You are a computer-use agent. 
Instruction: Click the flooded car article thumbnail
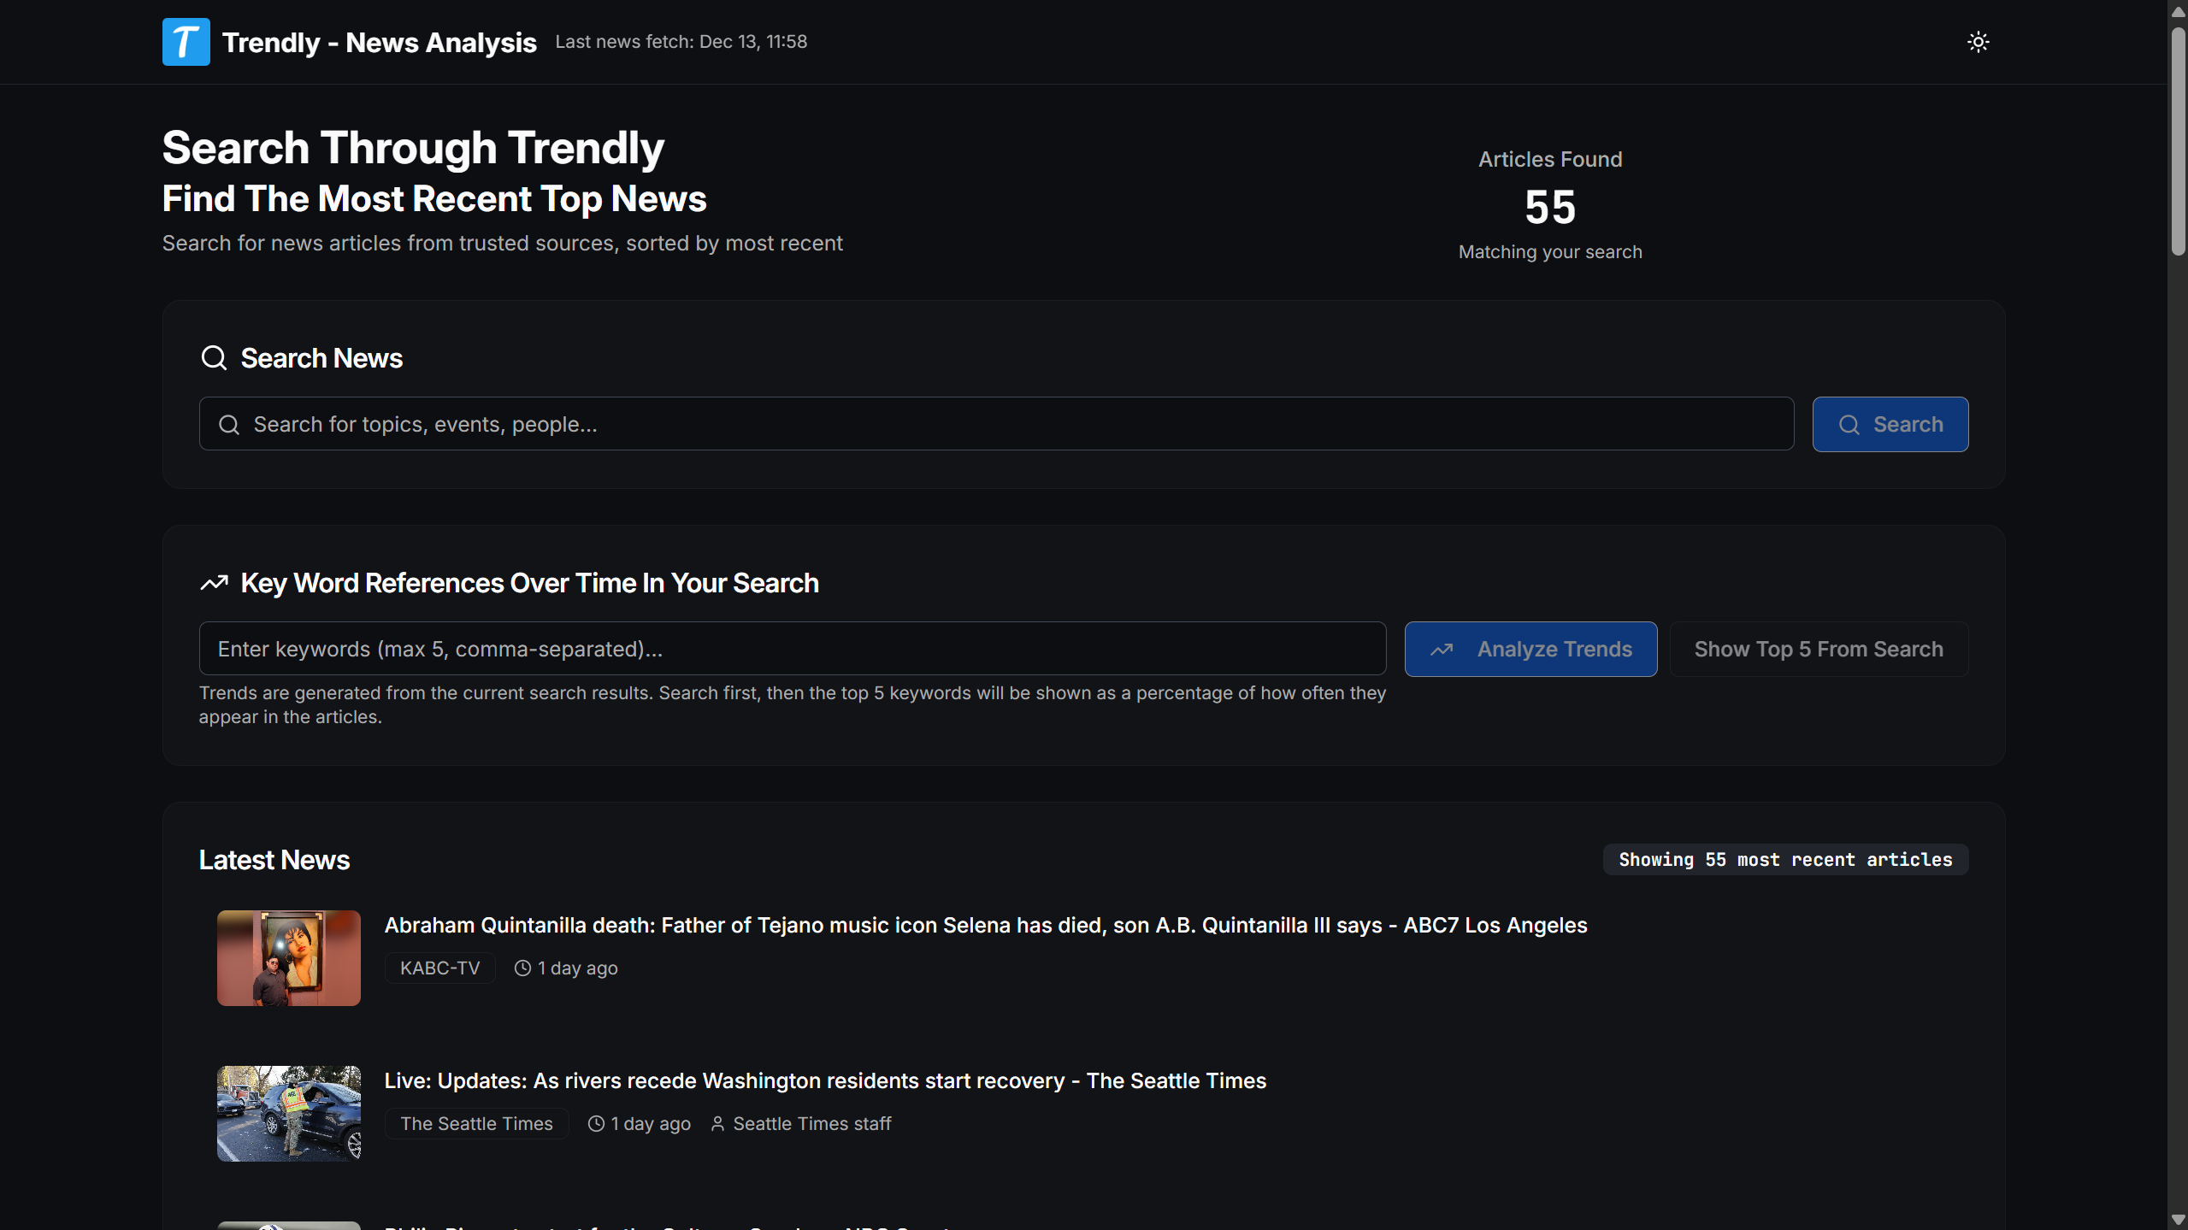click(289, 1114)
